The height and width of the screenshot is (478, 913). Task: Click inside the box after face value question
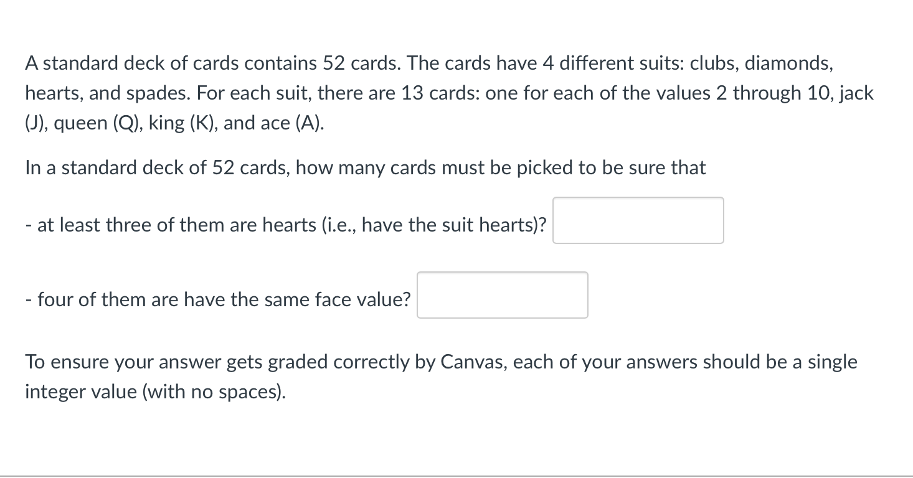[x=502, y=295]
